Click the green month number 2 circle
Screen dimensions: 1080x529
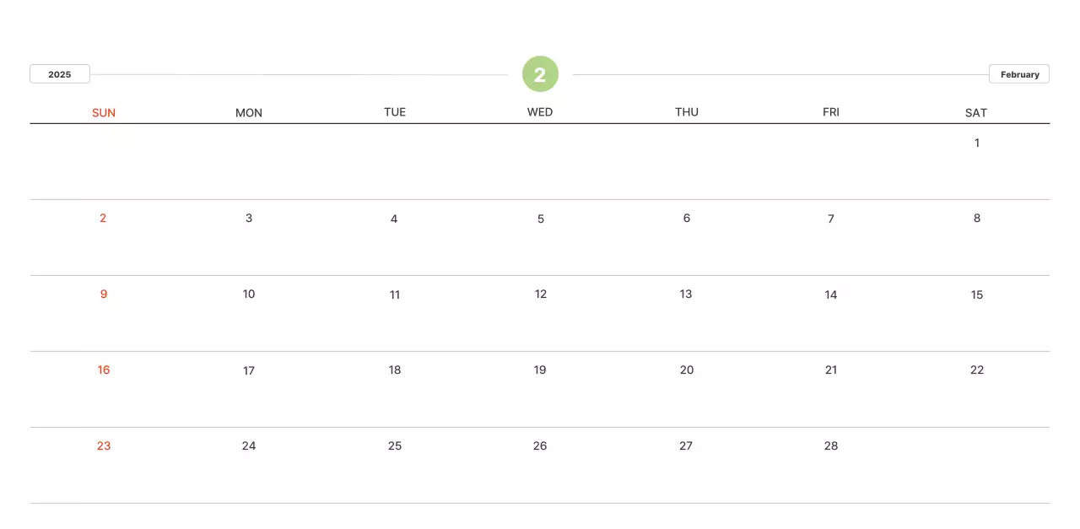[x=540, y=74]
